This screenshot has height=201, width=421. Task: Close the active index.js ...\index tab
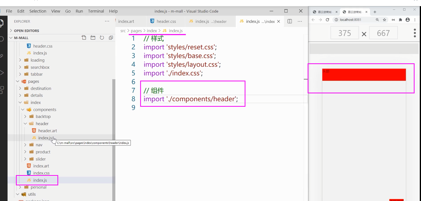[278, 21]
